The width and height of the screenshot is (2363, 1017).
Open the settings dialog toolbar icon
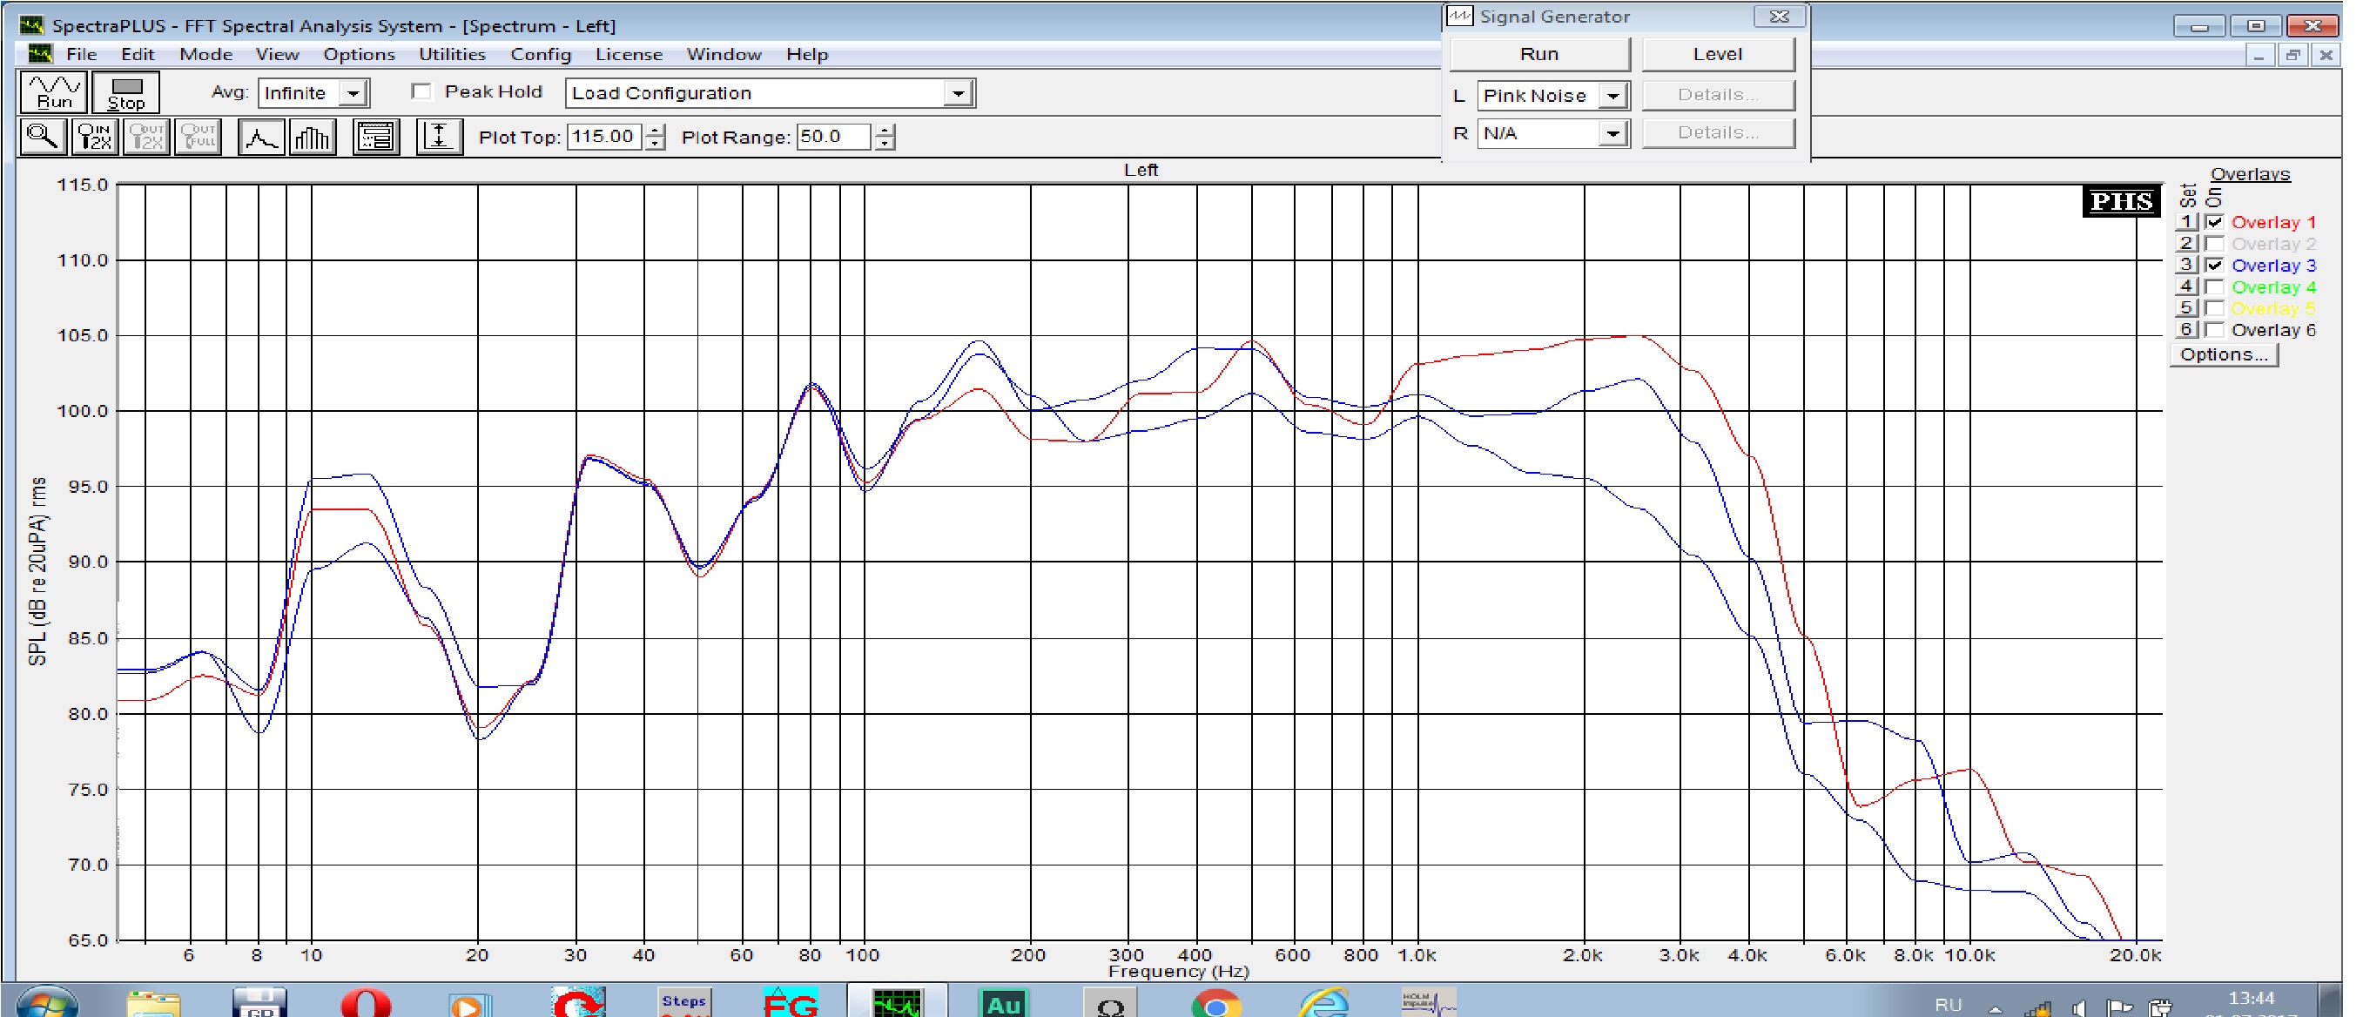tap(375, 137)
